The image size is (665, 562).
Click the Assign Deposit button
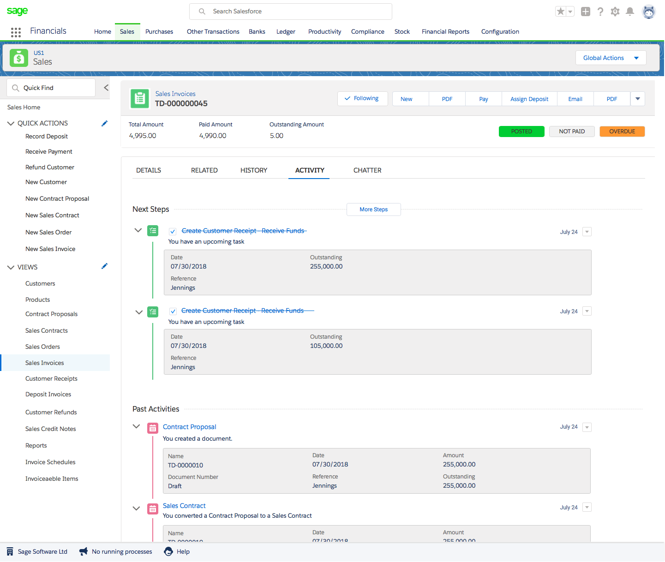point(529,99)
